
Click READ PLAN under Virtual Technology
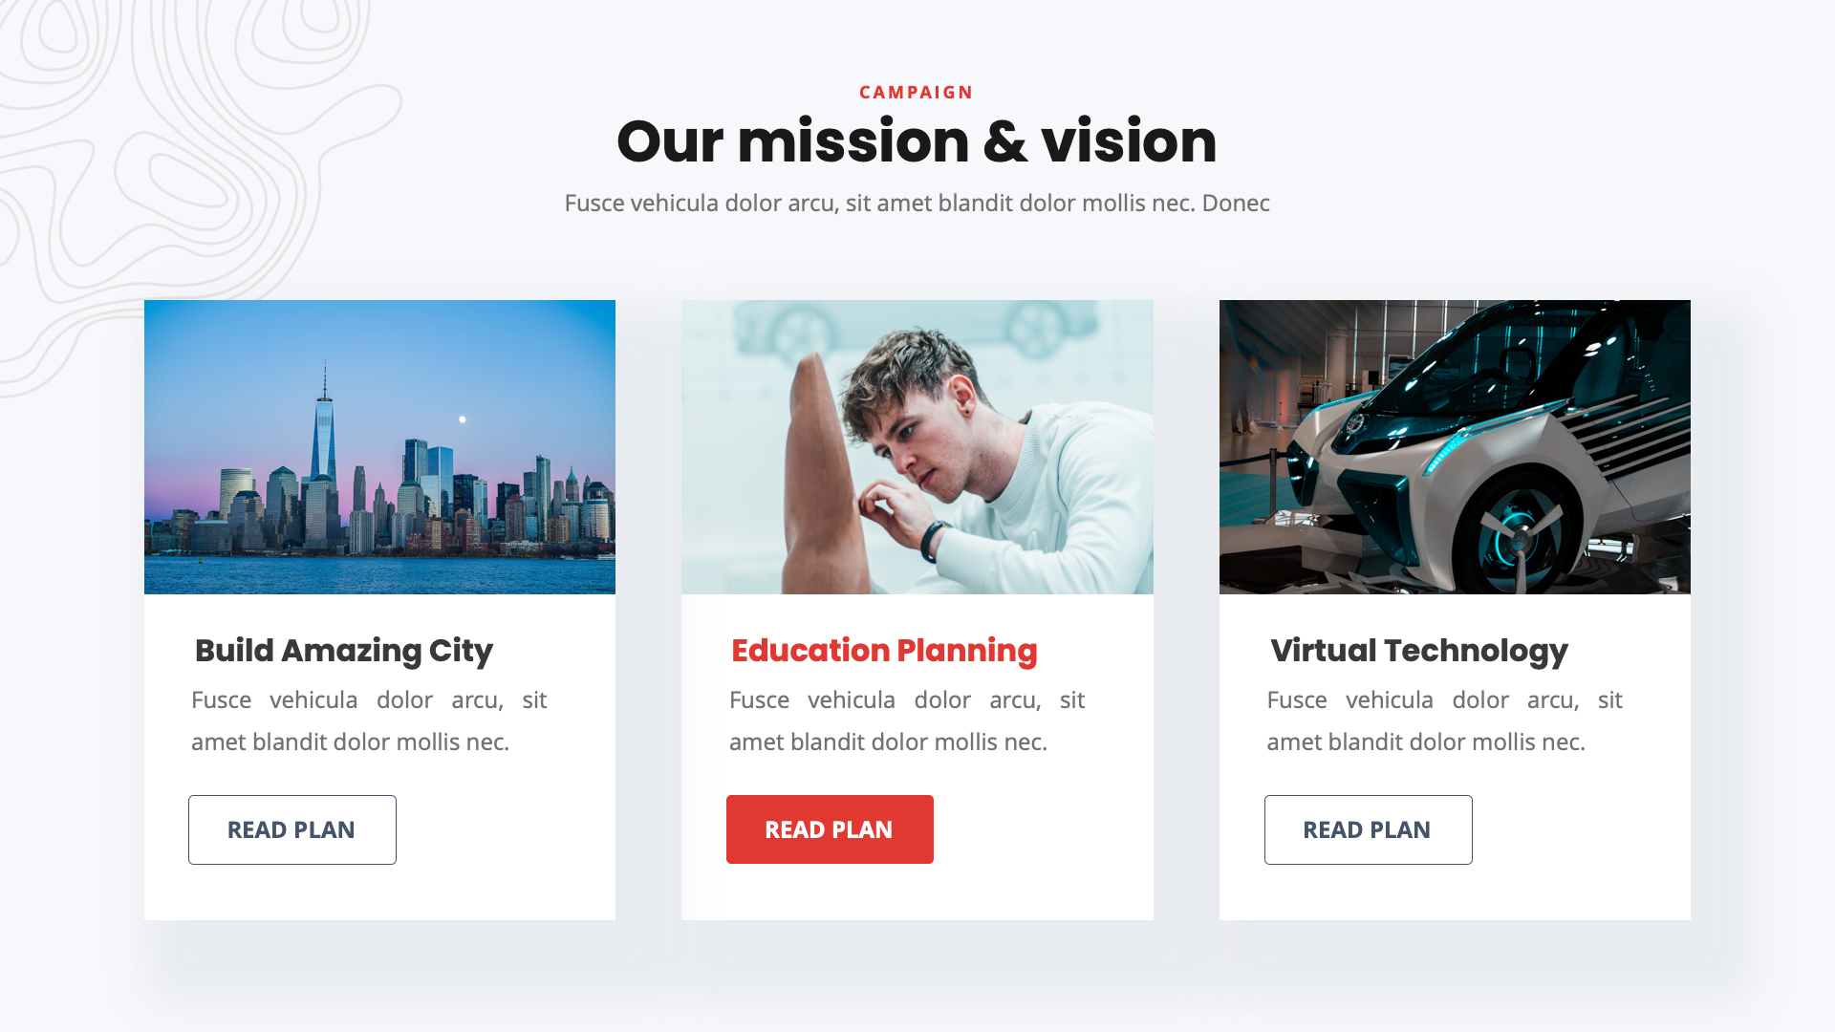[x=1368, y=829]
